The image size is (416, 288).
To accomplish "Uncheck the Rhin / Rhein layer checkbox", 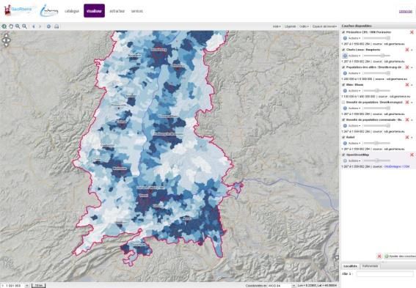I will (343, 85).
